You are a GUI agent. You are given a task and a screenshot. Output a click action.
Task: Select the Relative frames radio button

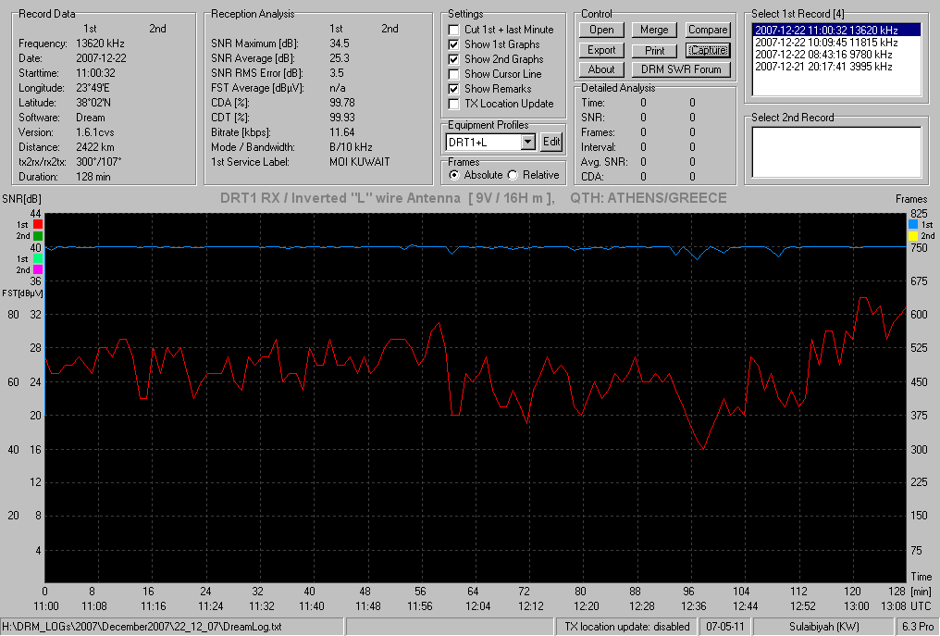coord(513,175)
